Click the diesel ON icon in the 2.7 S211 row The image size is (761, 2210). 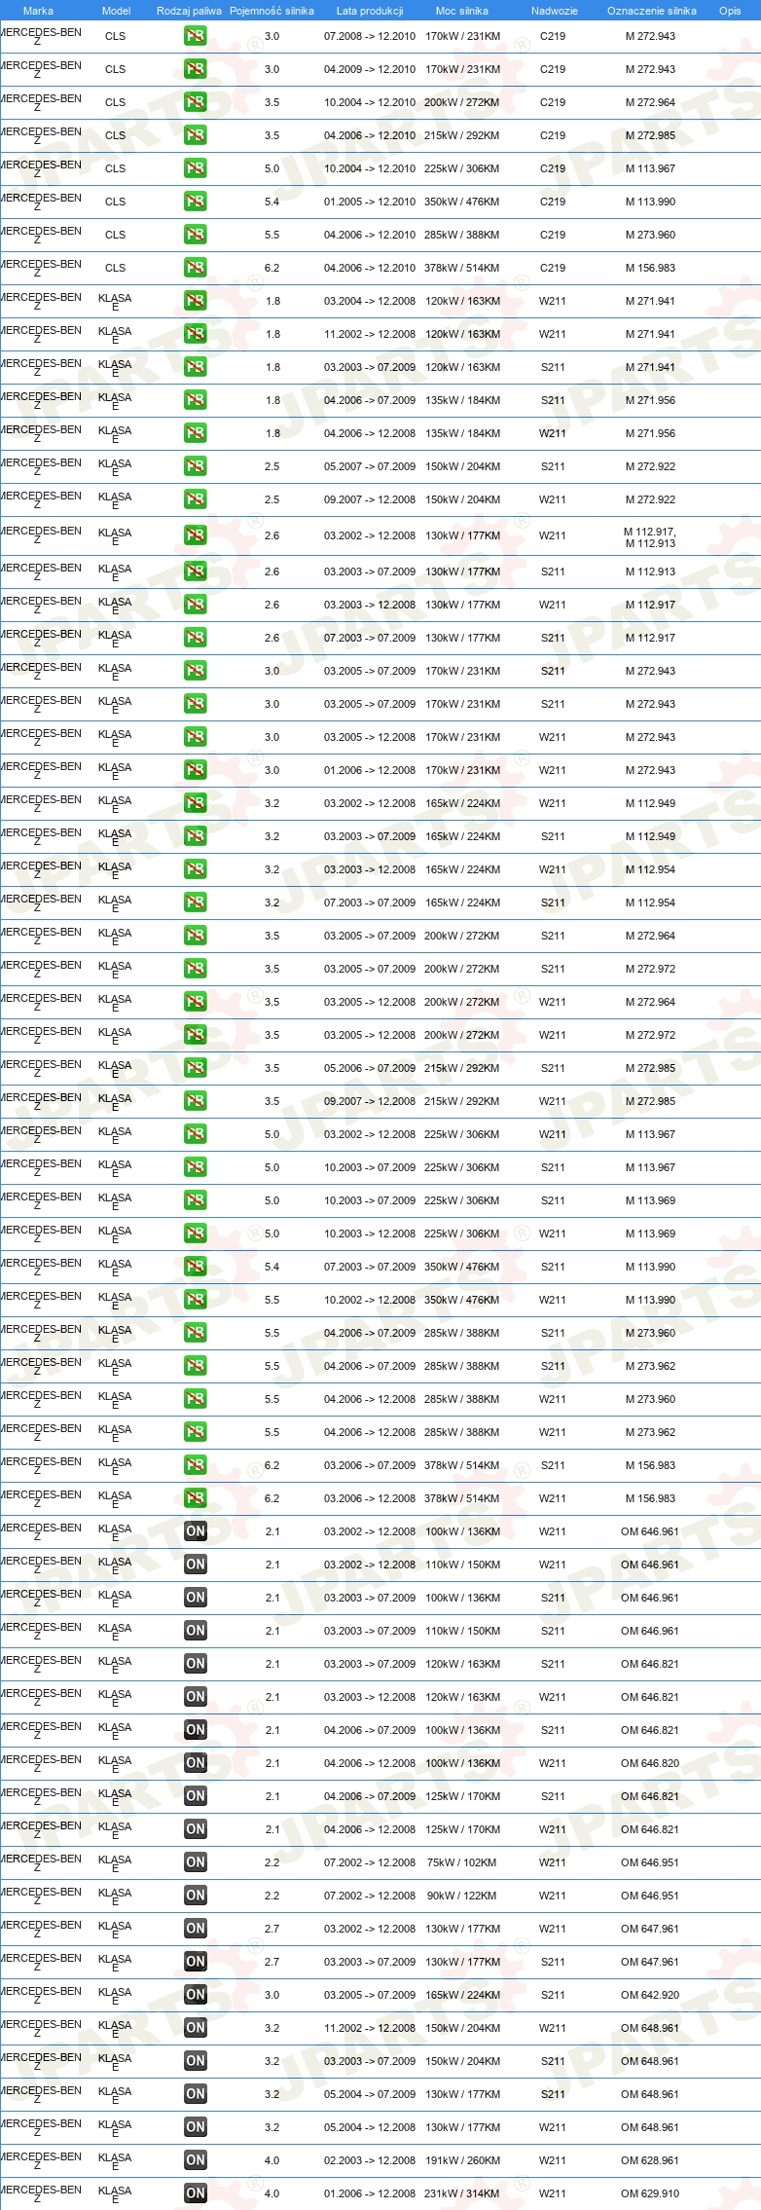pyautogui.click(x=195, y=1962)
